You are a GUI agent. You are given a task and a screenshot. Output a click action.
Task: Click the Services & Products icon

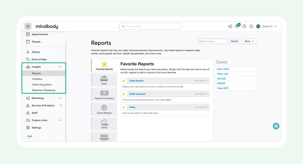[x=28, y=105]
